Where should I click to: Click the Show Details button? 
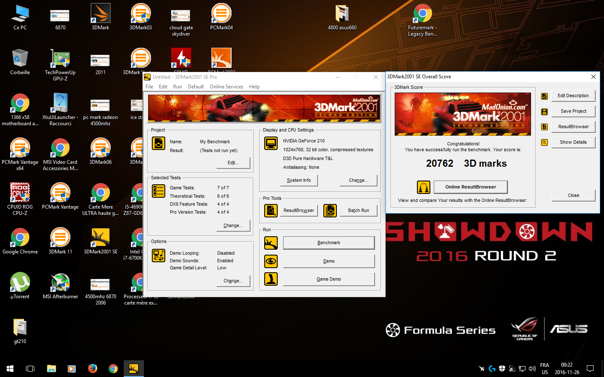tap(573, 142)
